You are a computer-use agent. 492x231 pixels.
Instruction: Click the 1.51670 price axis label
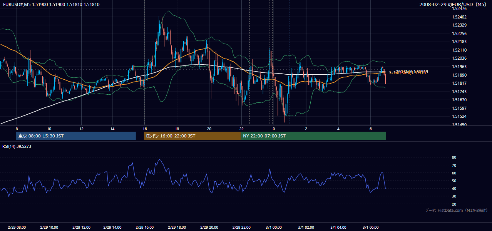tap(459, 100)
